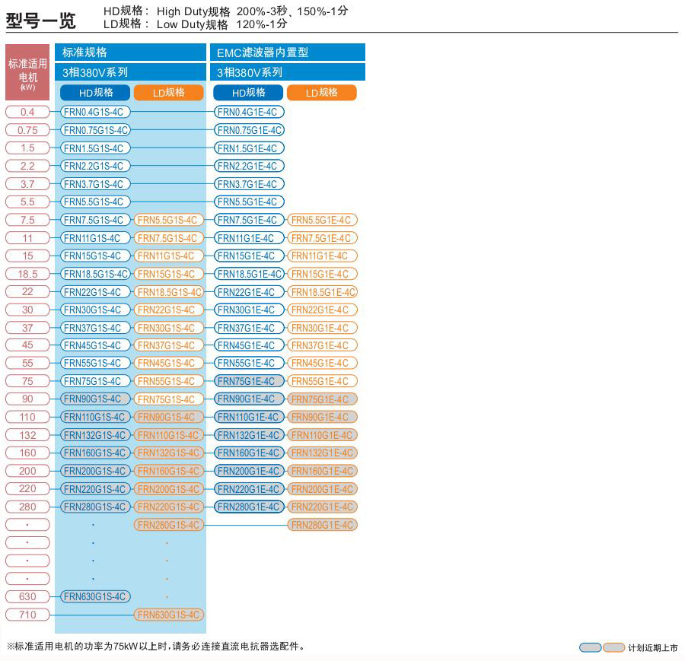Click the blue legend swatch near 计划近期上市
The height and width of the screenshot is (661, 685).
(590, 648)
